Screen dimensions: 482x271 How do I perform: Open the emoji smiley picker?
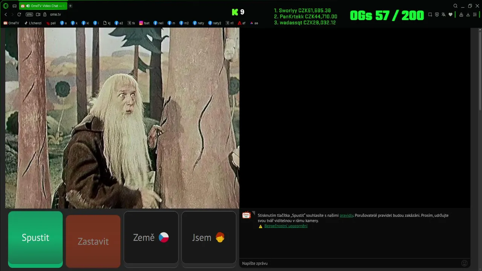point(464,263)
